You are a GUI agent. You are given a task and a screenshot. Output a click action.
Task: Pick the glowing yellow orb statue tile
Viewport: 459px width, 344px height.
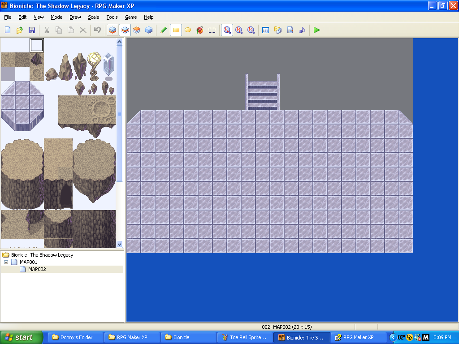pyautogui.click(x=94, y=66)
